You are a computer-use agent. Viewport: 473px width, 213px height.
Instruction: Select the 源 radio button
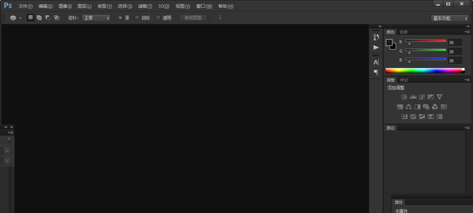120,18
